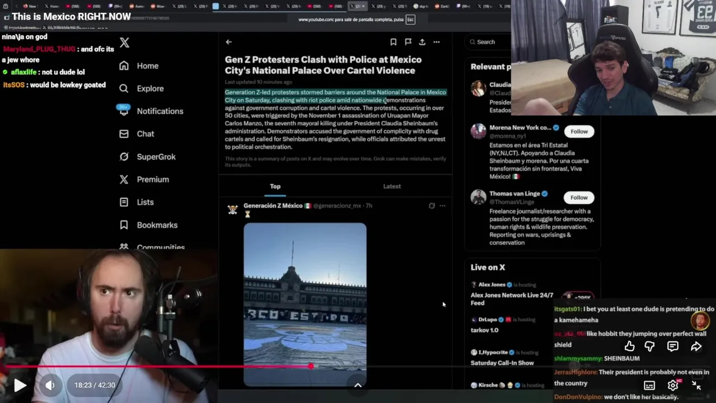Viewport: 716px width, 403px height.
Task: Click the 18:23 / 42:30 time display
Action: click(x=95, y=385)
